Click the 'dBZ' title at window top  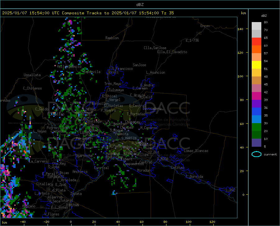pos(140,5)
